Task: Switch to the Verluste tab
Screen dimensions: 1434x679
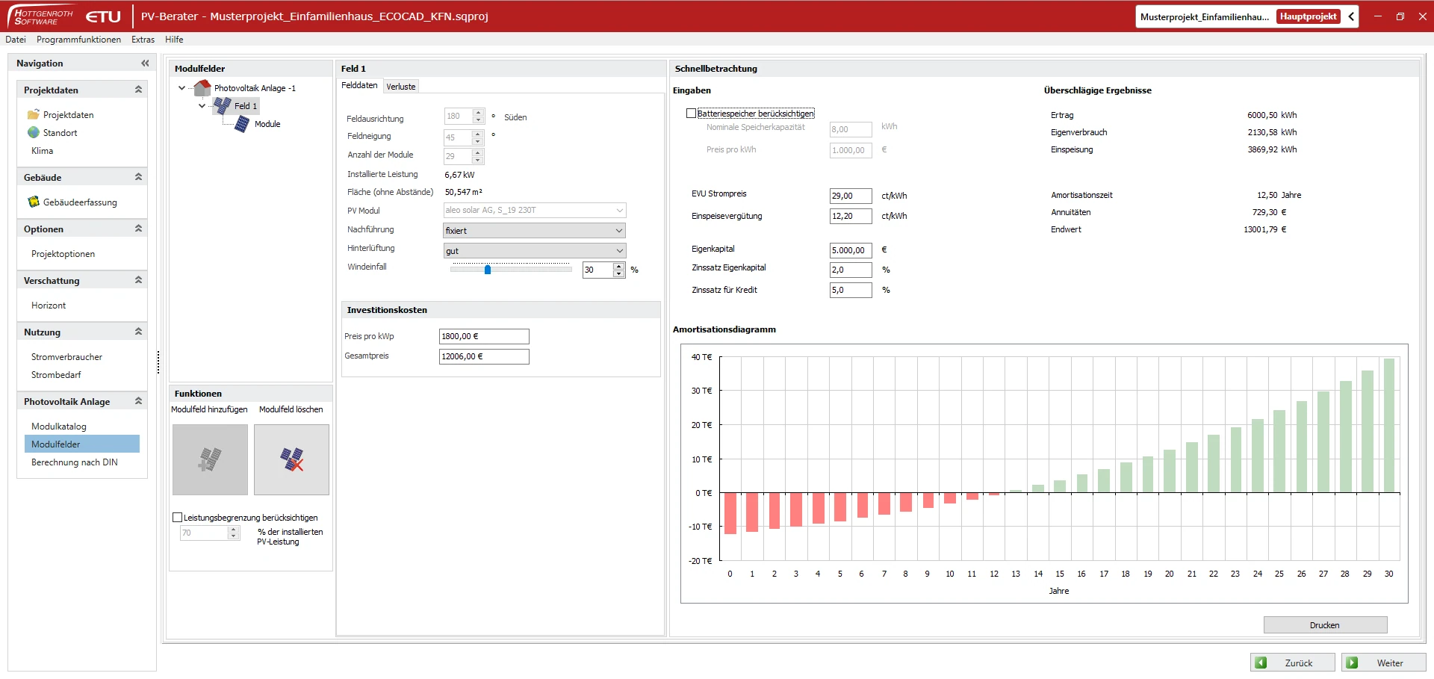Action: [401, 87]
